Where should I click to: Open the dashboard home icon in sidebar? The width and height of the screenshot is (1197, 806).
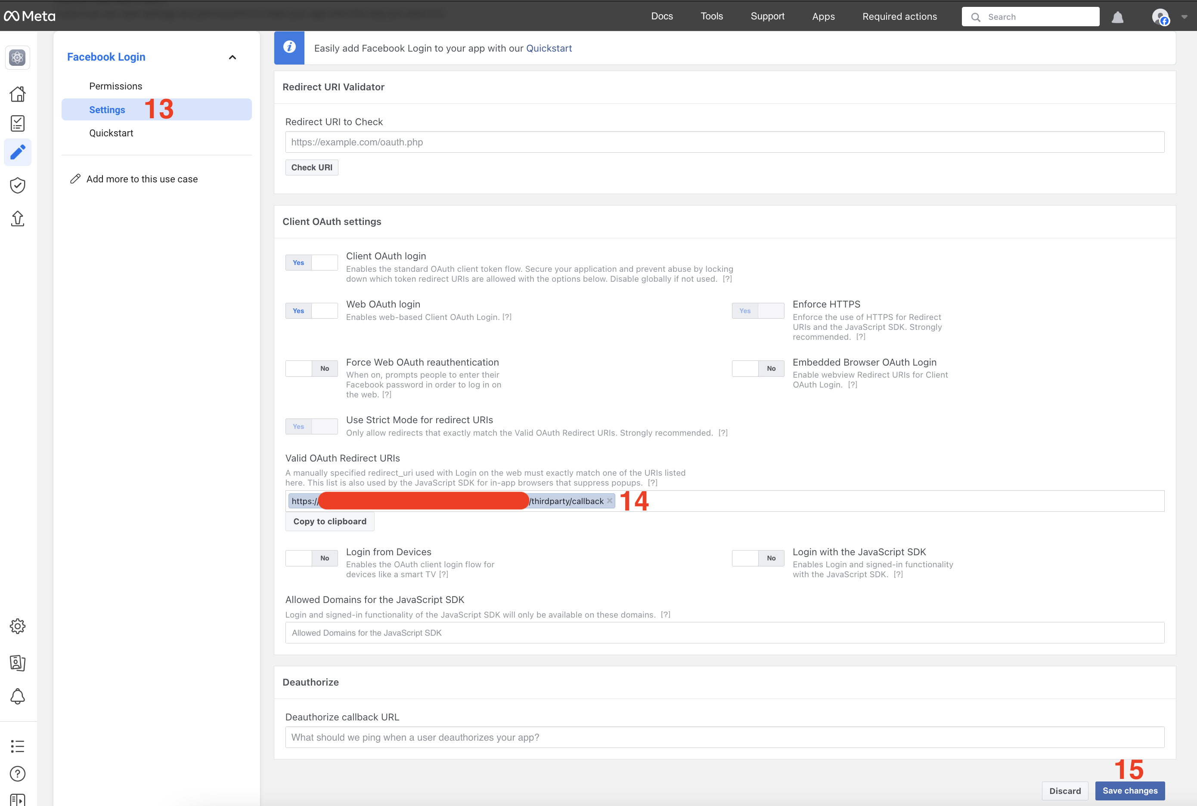click(x=18, y=94)
